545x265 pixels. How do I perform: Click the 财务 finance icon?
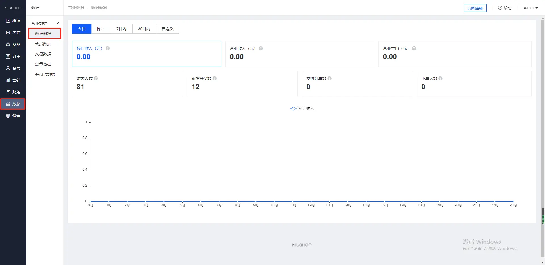(x=8, y=92)
